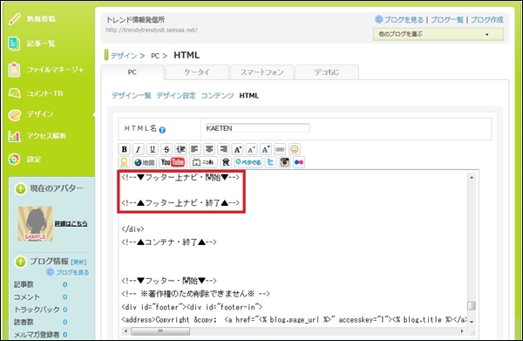Click editor scroll down arrow
This screenshot has width=523, height=341.
tap(472, 322)
